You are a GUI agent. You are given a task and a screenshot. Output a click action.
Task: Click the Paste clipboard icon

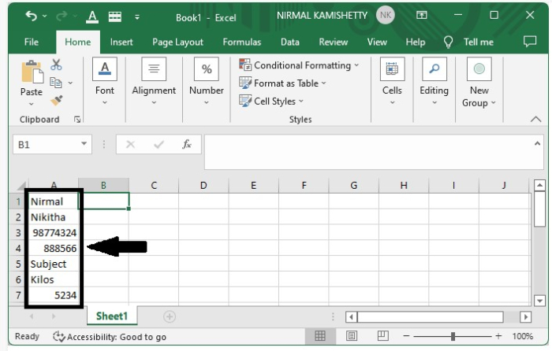tap(32, 72)
